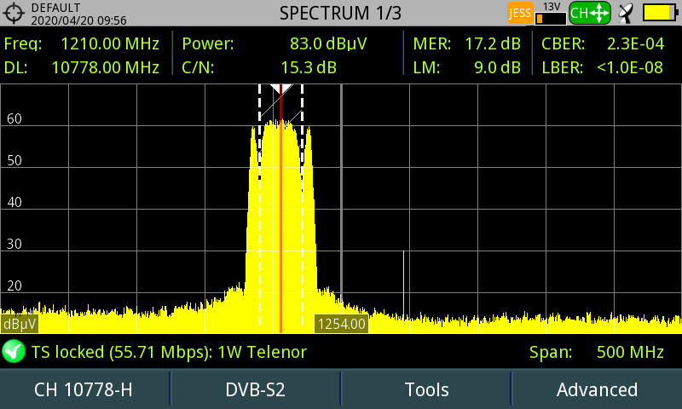682x409 pixels.
Task: Tap the left dashed bandwidth marker line
Action: [x=260, y=205]
